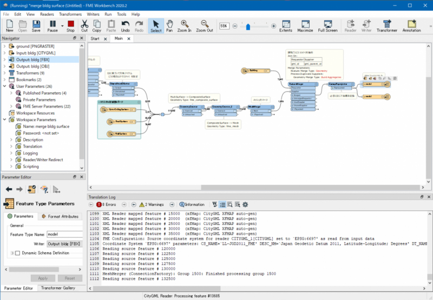The width and height of the screenshot is (433, 300).
Task: Activate the Pan hand tool
Action: 169,26
